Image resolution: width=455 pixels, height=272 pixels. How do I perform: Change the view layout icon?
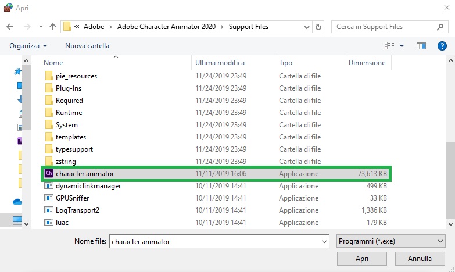(389, 45)
